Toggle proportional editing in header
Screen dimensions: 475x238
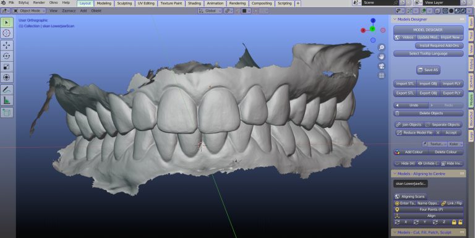click(256, 11)
